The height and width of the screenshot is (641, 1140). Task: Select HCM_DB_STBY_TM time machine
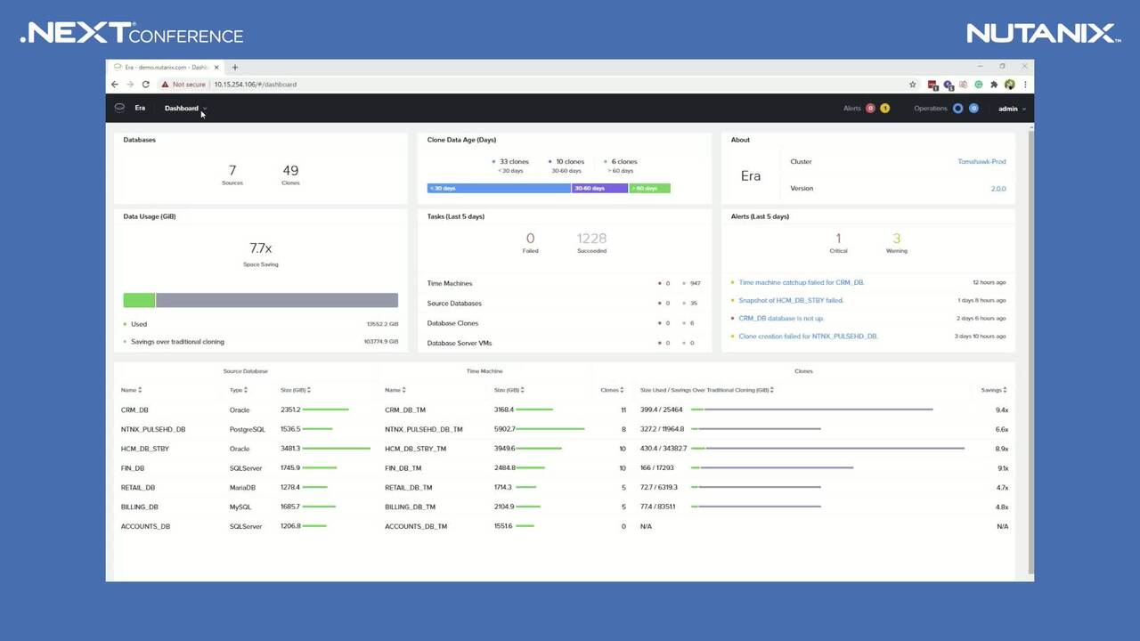click(x=415, y=449)
